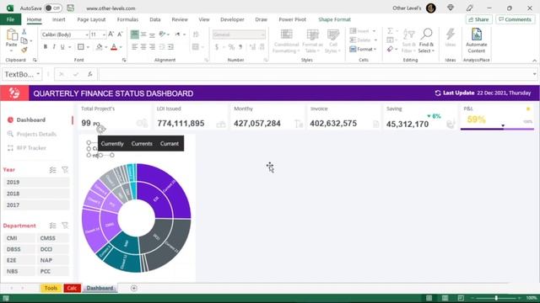
Task: Open the font size dropdown
Action: [x=104, y=35]
